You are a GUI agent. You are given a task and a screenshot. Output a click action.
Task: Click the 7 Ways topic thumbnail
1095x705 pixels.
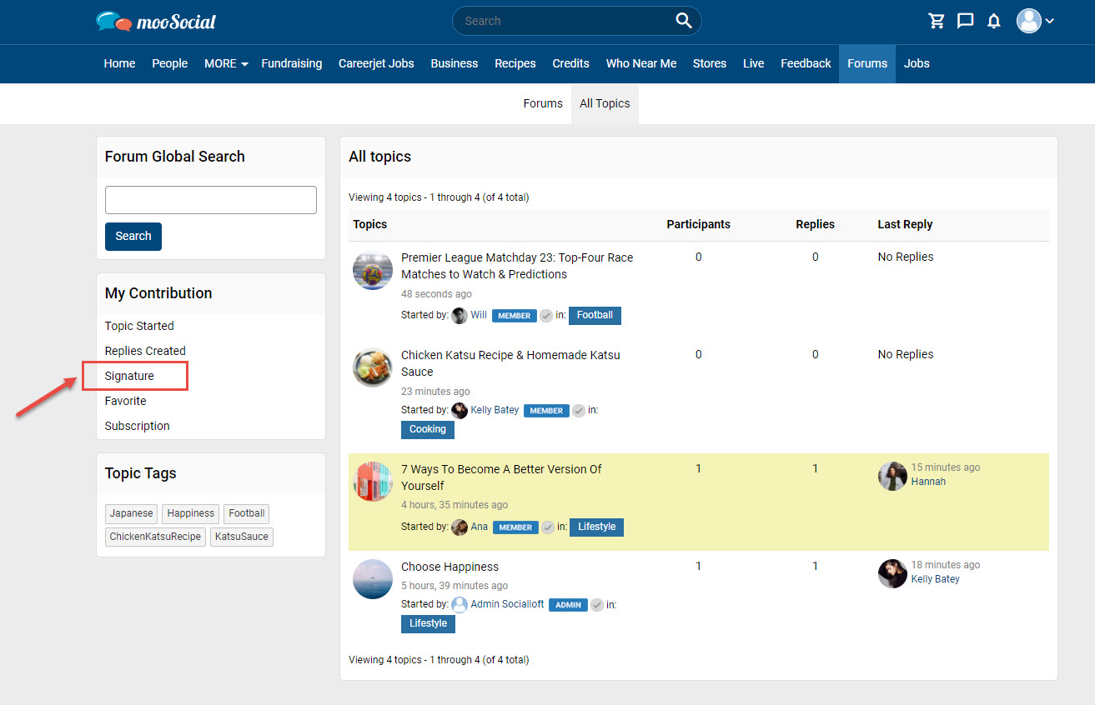coord(373,482)
